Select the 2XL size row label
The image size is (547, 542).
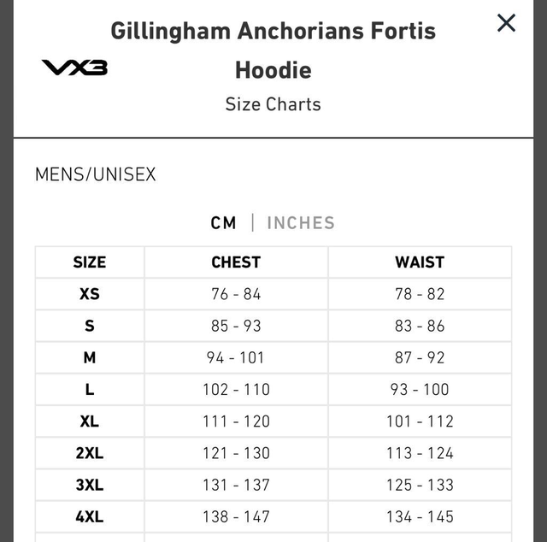click(90, 453)
